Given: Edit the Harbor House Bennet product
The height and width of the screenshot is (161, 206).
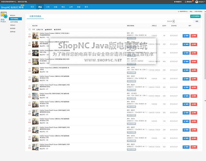Looking at the screenshot, I should [186, 44].
